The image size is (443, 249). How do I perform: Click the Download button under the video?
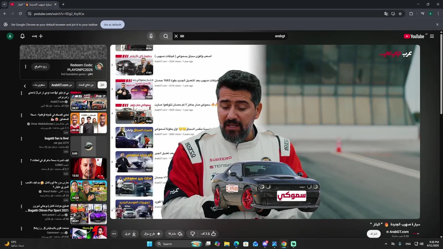pyautogui.click(x=130, y=234)
